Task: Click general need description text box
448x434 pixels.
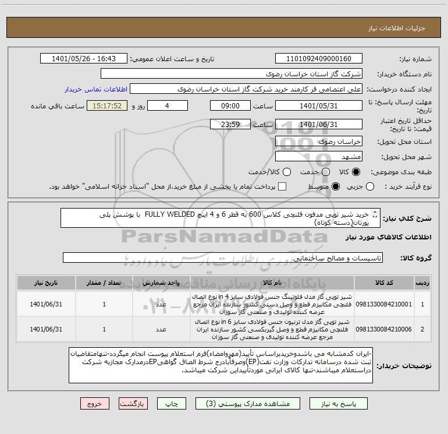Action: point(221,218)
